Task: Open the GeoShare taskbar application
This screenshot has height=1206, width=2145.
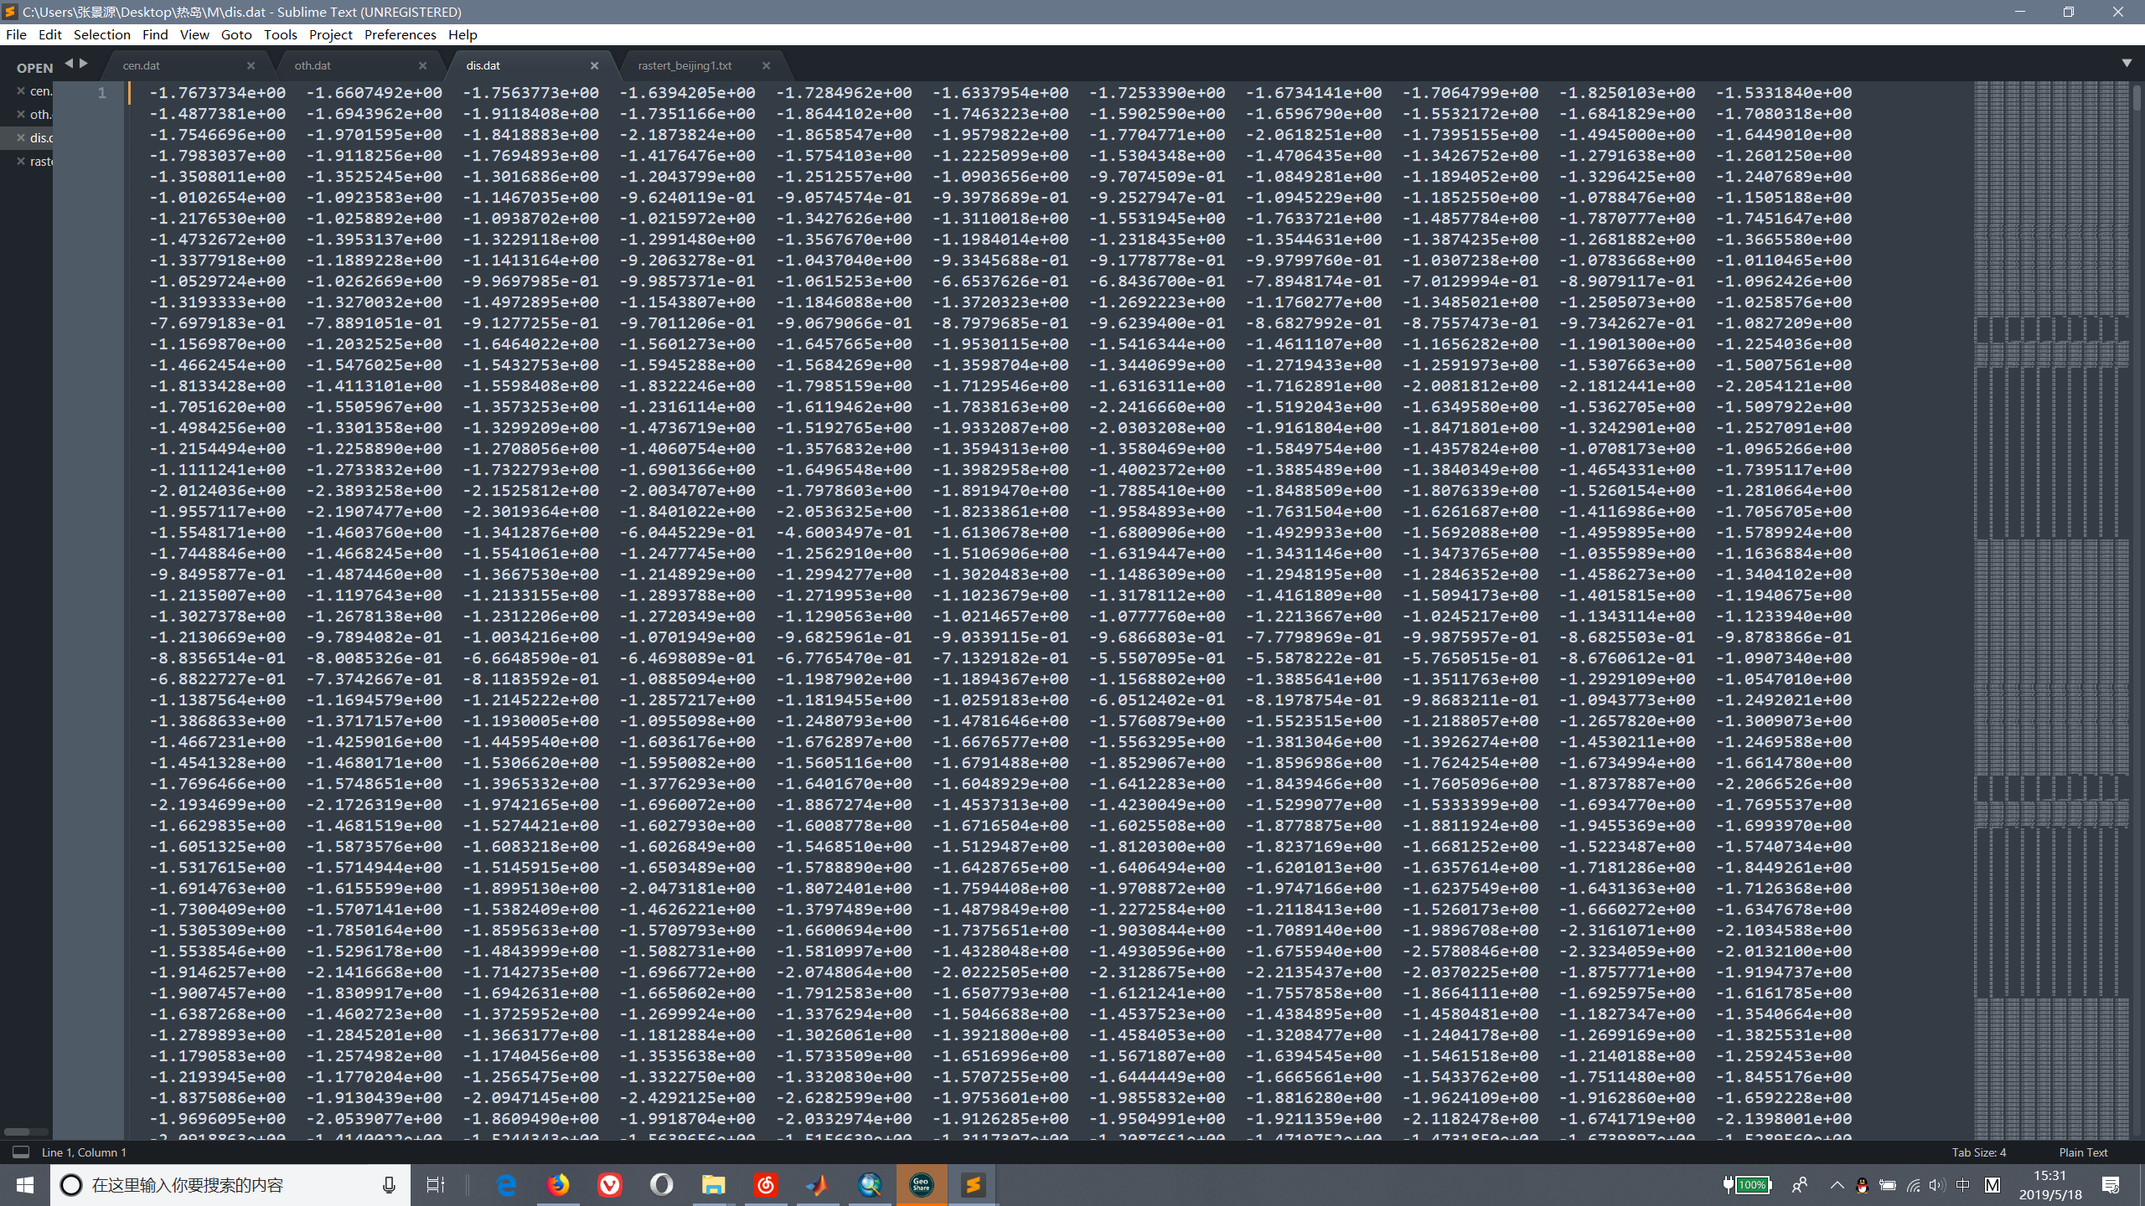Action: point(921,1184)
